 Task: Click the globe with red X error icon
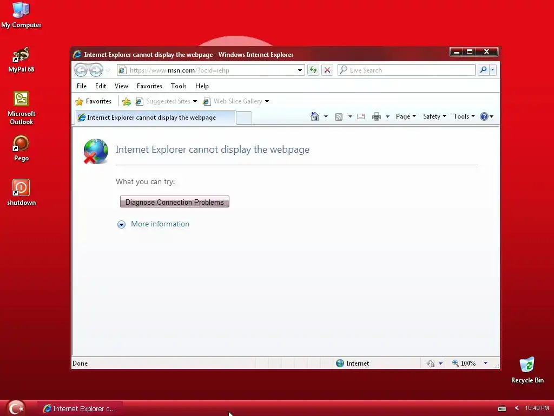click(x=96, y=152)
